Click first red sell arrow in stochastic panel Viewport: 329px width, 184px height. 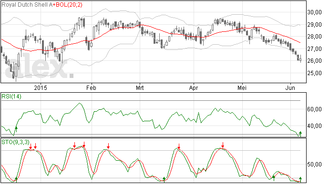point(31,146)
